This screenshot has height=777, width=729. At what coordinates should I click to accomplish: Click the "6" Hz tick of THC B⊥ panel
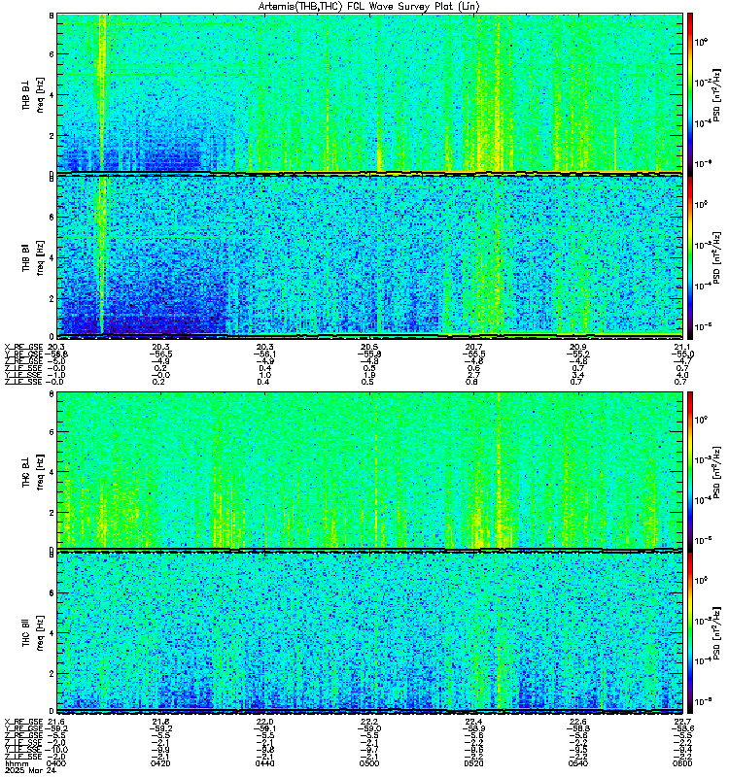coord(52,431)
